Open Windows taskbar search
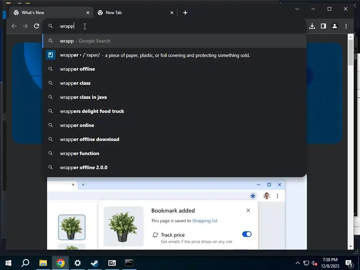 (x=25, y=263)
